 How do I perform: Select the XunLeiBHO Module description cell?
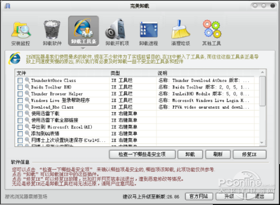pos(203,94)
